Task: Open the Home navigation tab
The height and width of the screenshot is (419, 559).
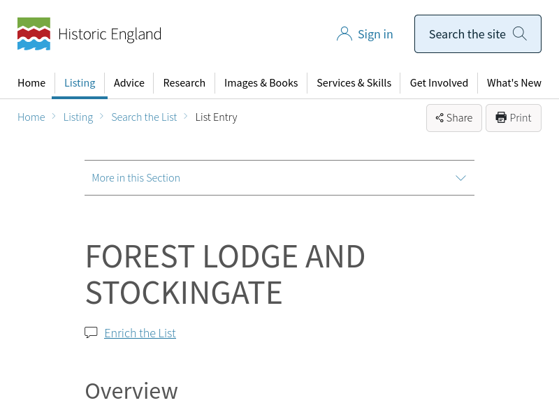Action: pyautogui.click(x=31, y=83)
